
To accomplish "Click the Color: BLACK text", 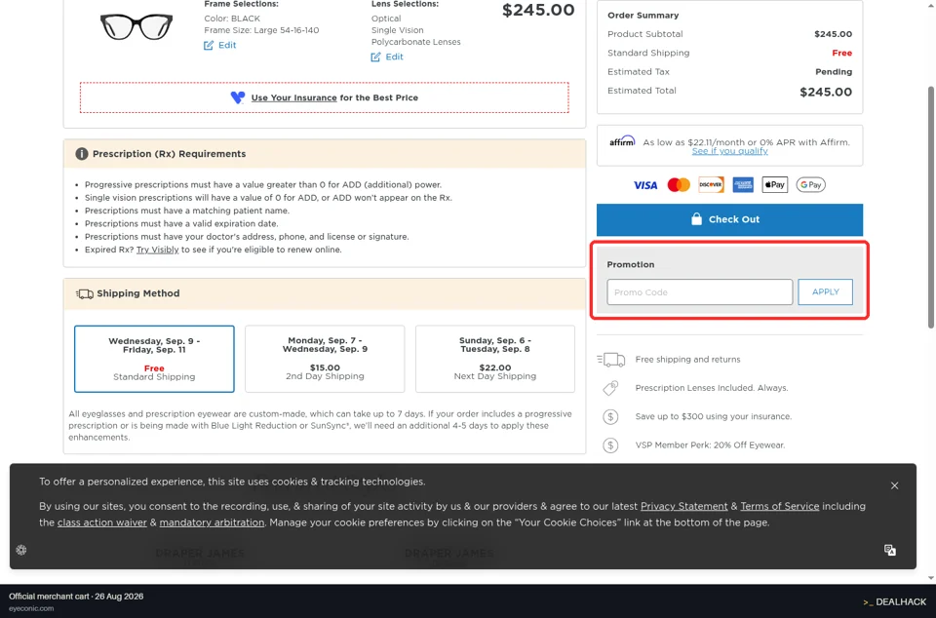I will [x=232, y=19].
